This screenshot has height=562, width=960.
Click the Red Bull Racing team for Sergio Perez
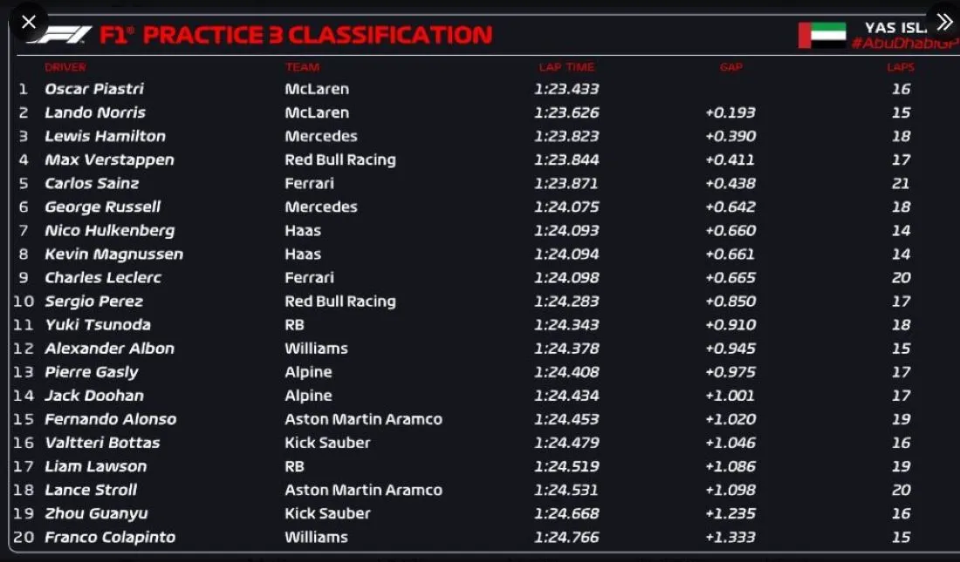339,301
